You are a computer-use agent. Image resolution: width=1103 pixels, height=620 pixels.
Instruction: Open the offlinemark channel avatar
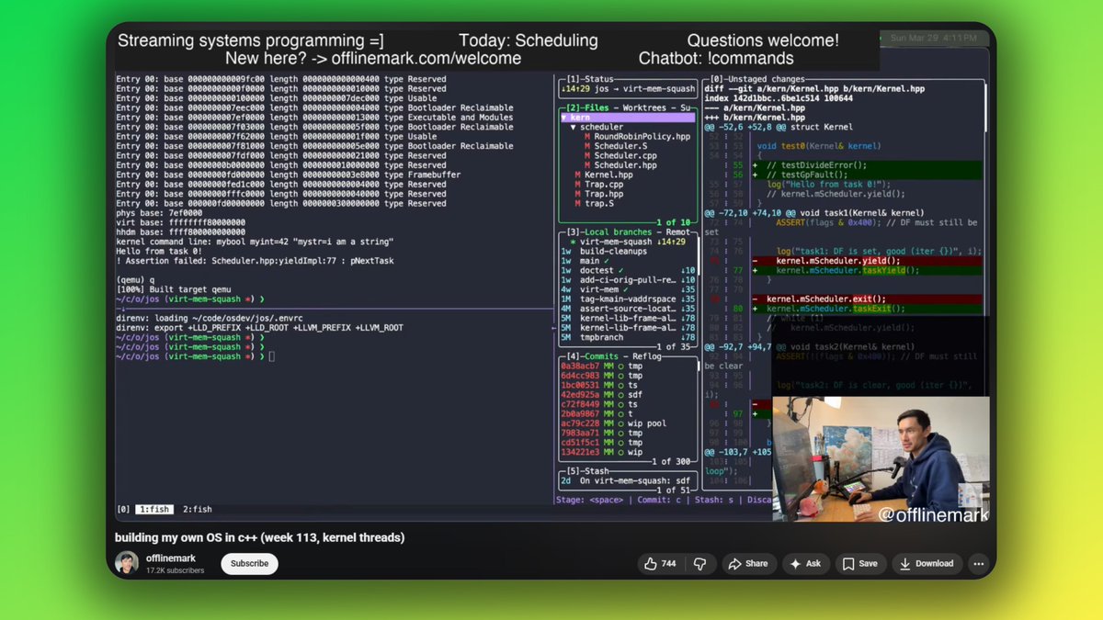click(x=127, y=563)
